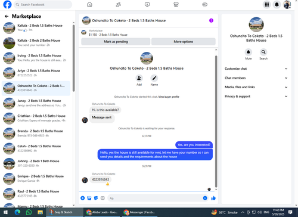Click Mark as pending button
This screenshot has width=298, height=217.
pyautogui.click(x=116, y=42)
